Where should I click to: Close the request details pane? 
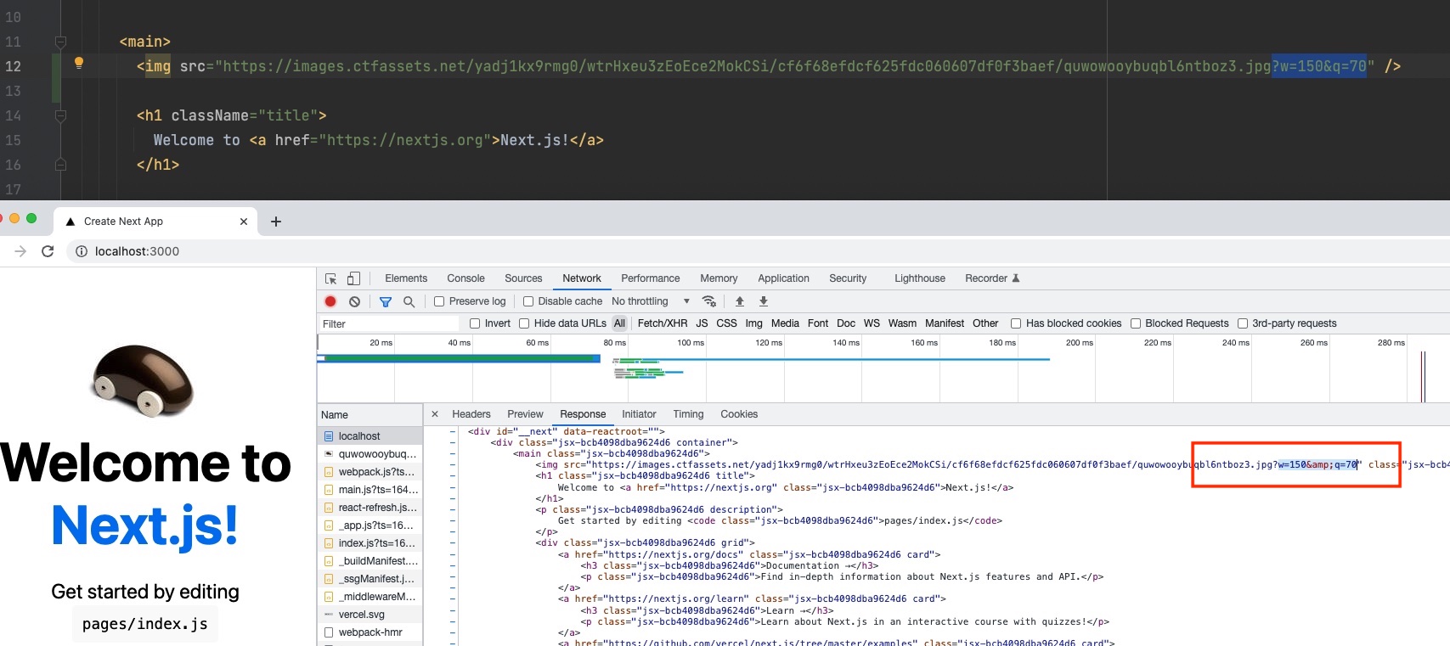coord(435,414)
